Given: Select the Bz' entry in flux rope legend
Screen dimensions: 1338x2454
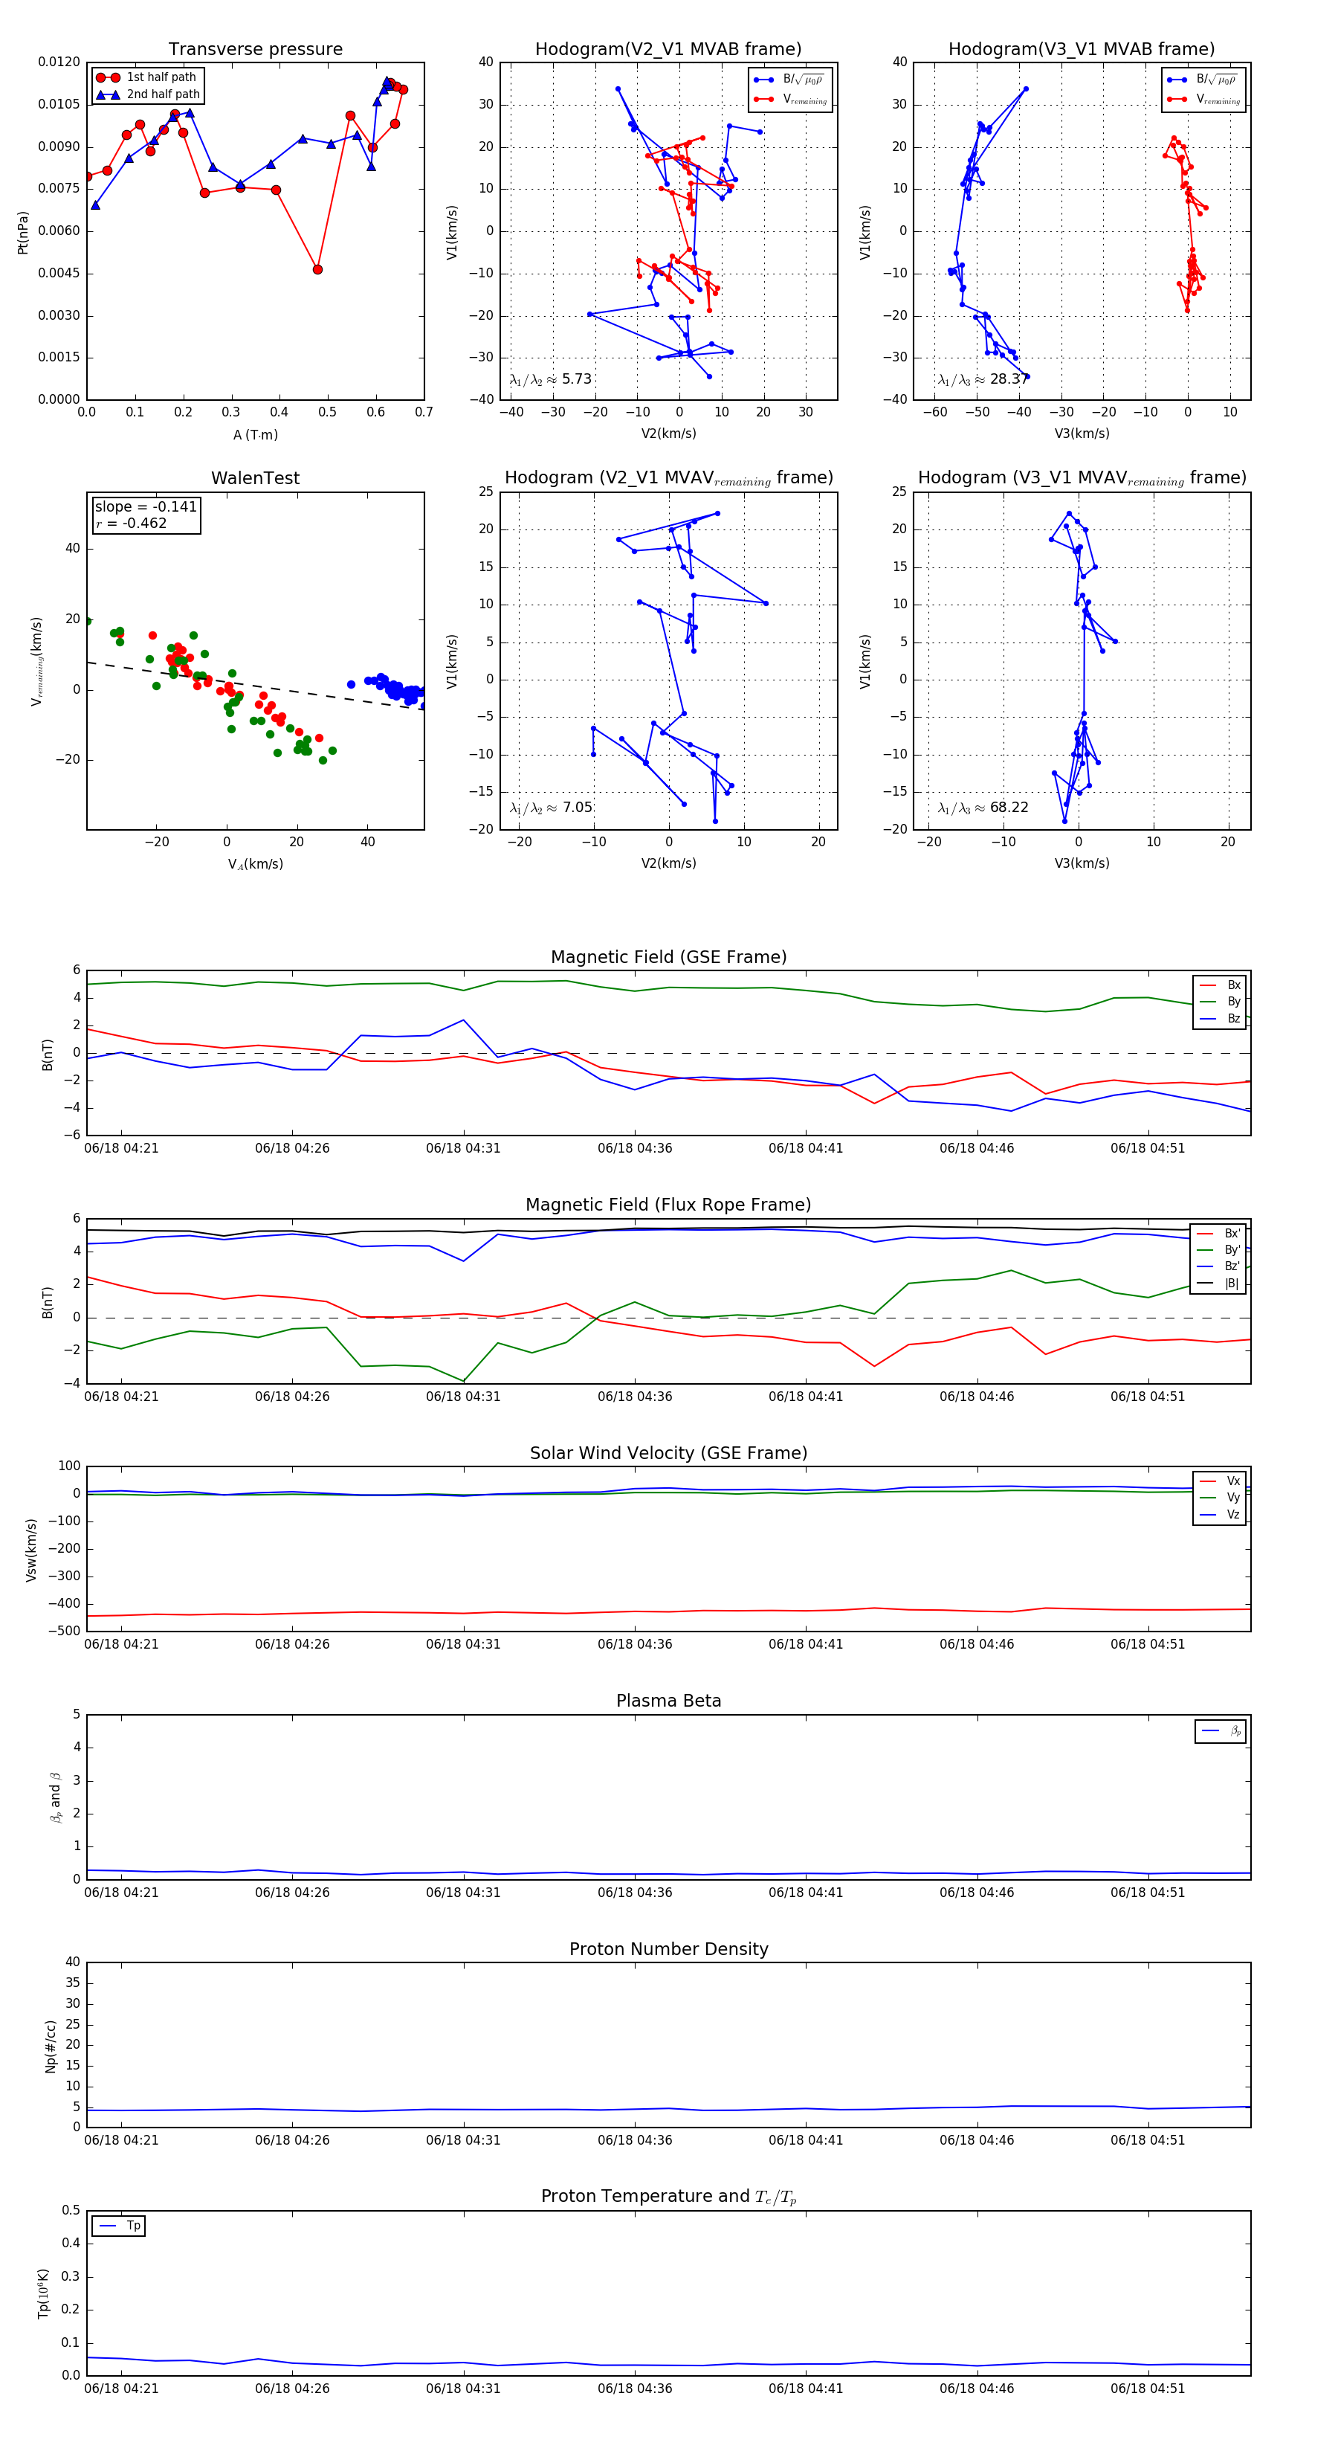Looking at the screenshot, I should pyautogui.click(x=1219, y=1266).
